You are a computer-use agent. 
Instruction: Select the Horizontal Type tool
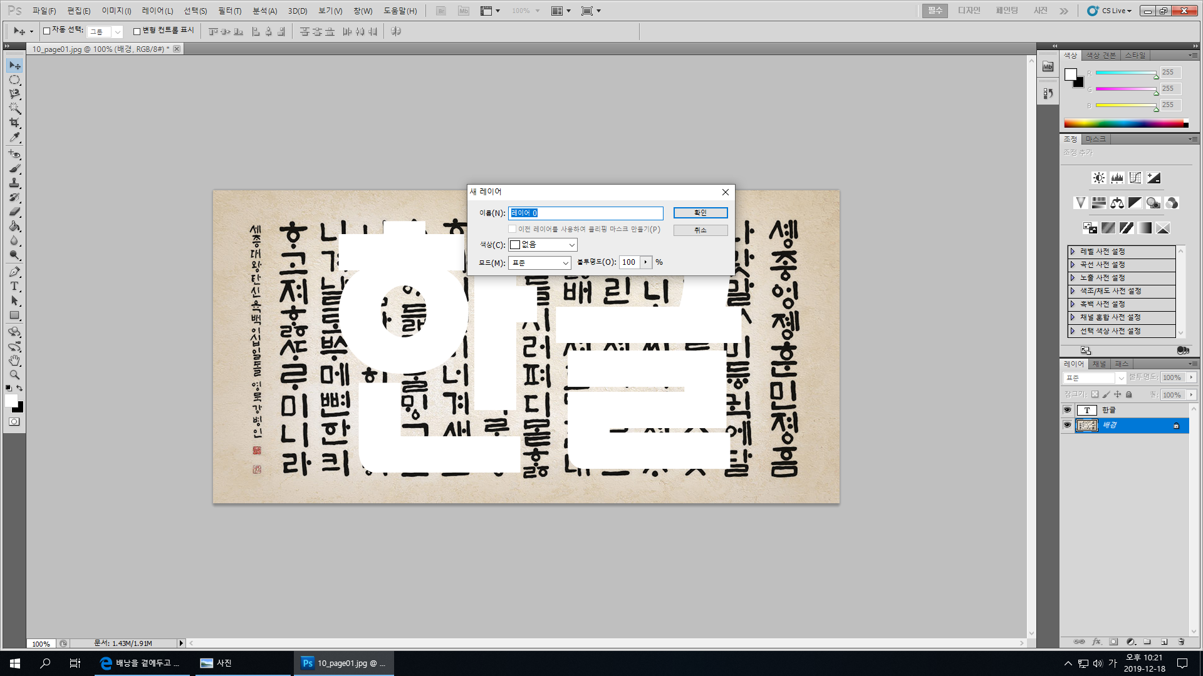tap(14, 286)
